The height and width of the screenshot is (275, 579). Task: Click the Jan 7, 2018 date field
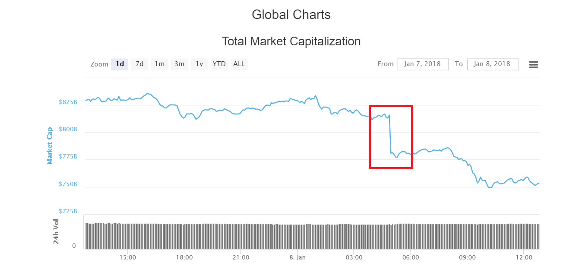pyautogui.click(x=423, y=64)
